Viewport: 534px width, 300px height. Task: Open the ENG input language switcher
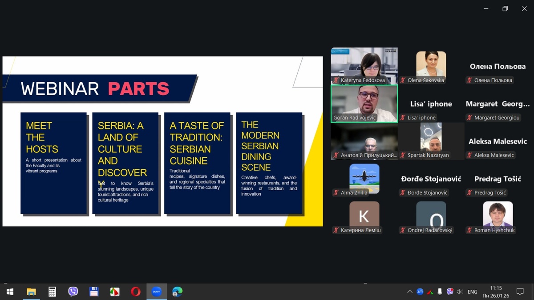point(472,292)
